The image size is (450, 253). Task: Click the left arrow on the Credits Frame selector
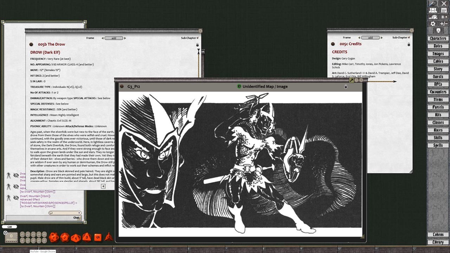click(359, 38)
